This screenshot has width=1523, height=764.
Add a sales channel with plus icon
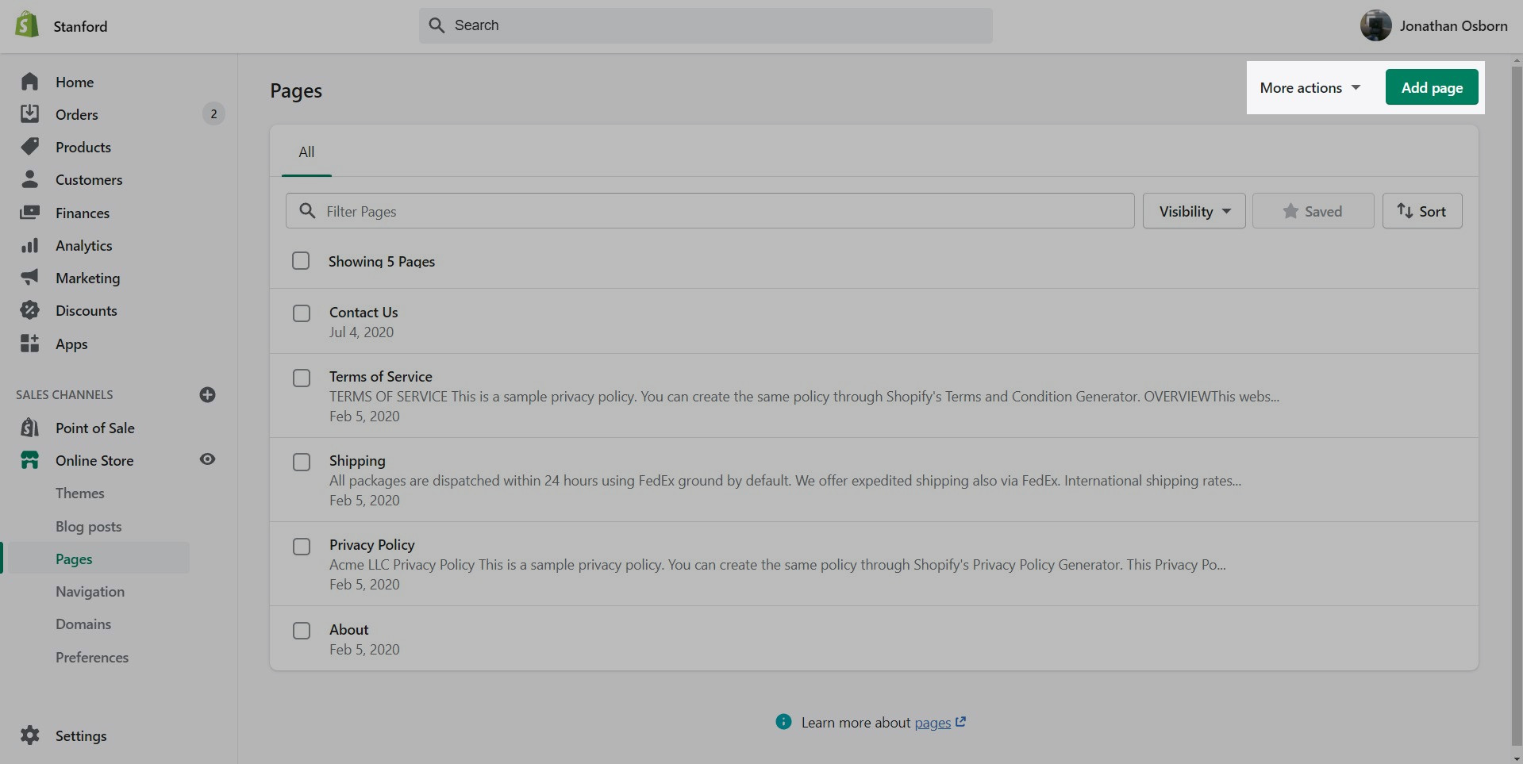coord(208,395)
